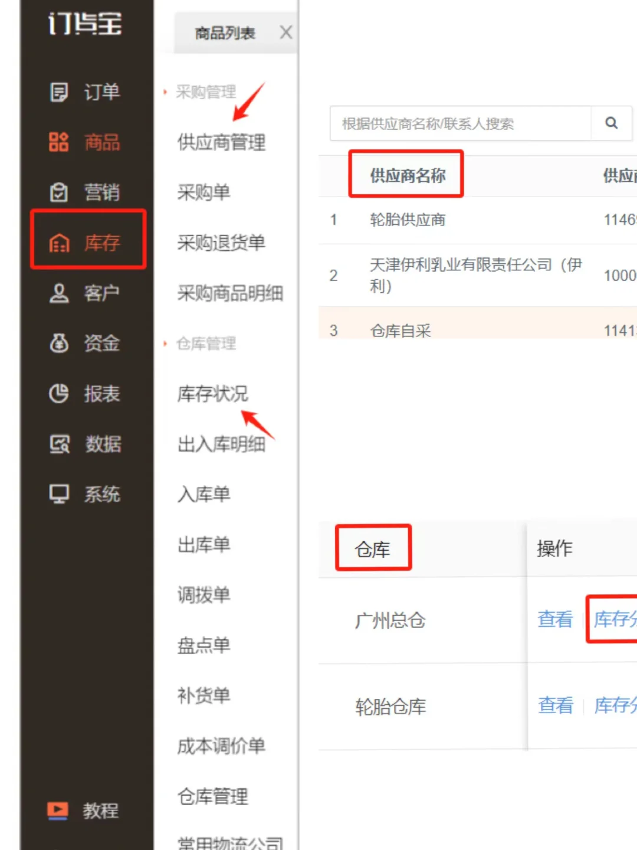Click the 资金 sidebar icon
The image size is (637, 850).
(58, 344)
